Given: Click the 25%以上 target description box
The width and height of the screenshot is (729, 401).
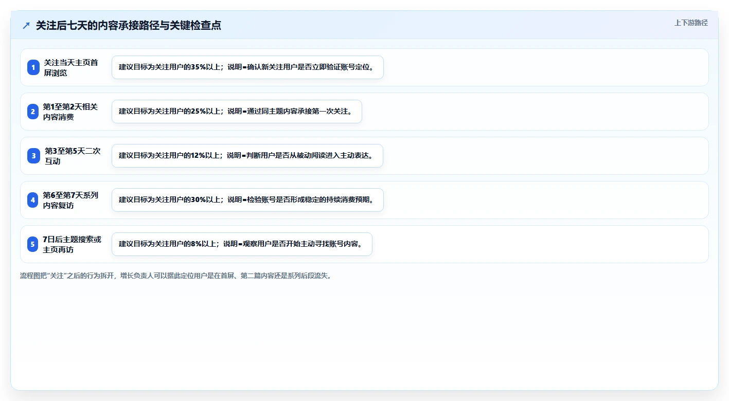Looking at the screenshot, I should tap(237, 112).
